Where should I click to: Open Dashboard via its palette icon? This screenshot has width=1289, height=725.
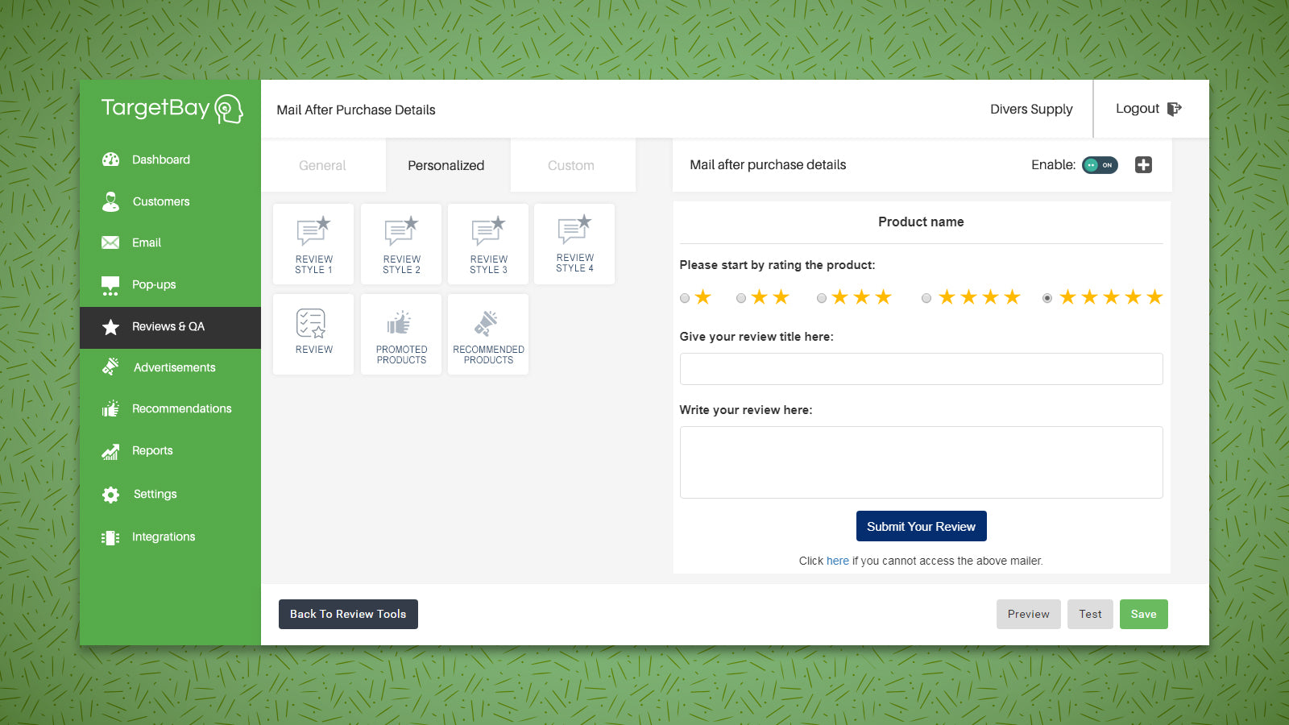point(110,159)
